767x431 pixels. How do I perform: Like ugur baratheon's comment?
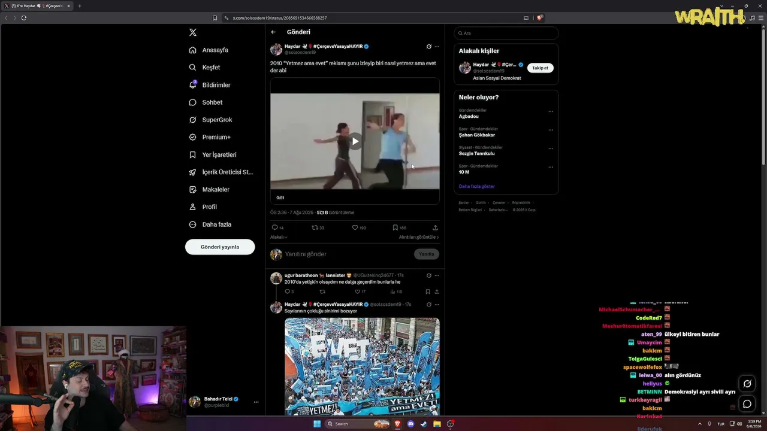[360, 292]
